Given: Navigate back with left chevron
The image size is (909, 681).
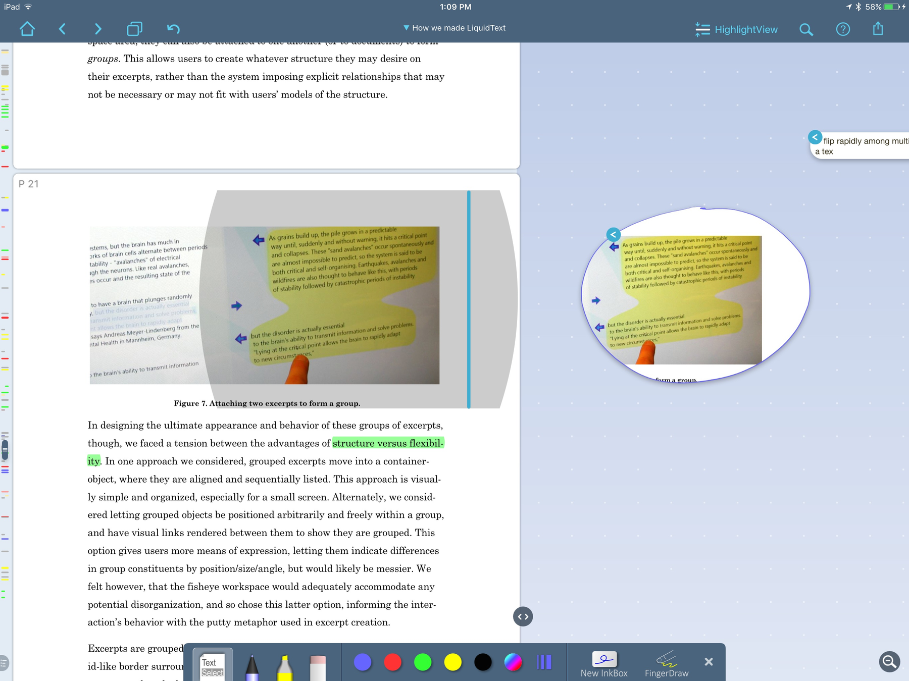Looking at the screenshot, I should pyautogui.click(x=63, y=29).
